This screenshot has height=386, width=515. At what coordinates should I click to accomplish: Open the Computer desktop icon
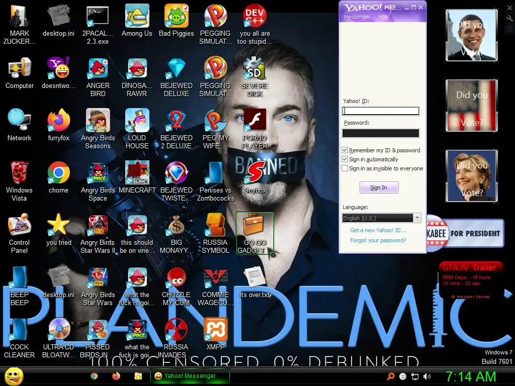(x=20, y=73)
